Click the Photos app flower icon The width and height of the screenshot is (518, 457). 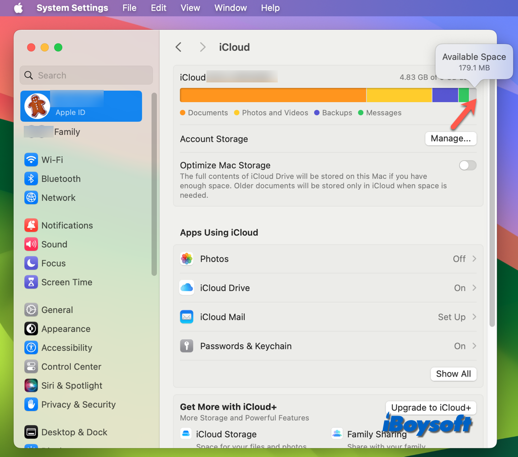pos(187,259)
